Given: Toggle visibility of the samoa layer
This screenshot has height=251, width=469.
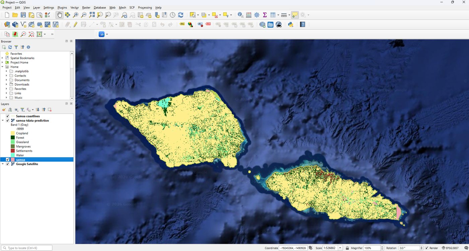Looking at the screenshot, I should (x=8, y=160).
